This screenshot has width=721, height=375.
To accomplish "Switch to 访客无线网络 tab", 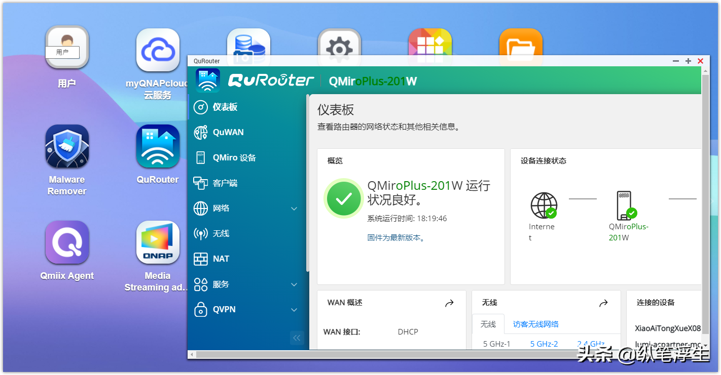I will [x=536, y=324].
